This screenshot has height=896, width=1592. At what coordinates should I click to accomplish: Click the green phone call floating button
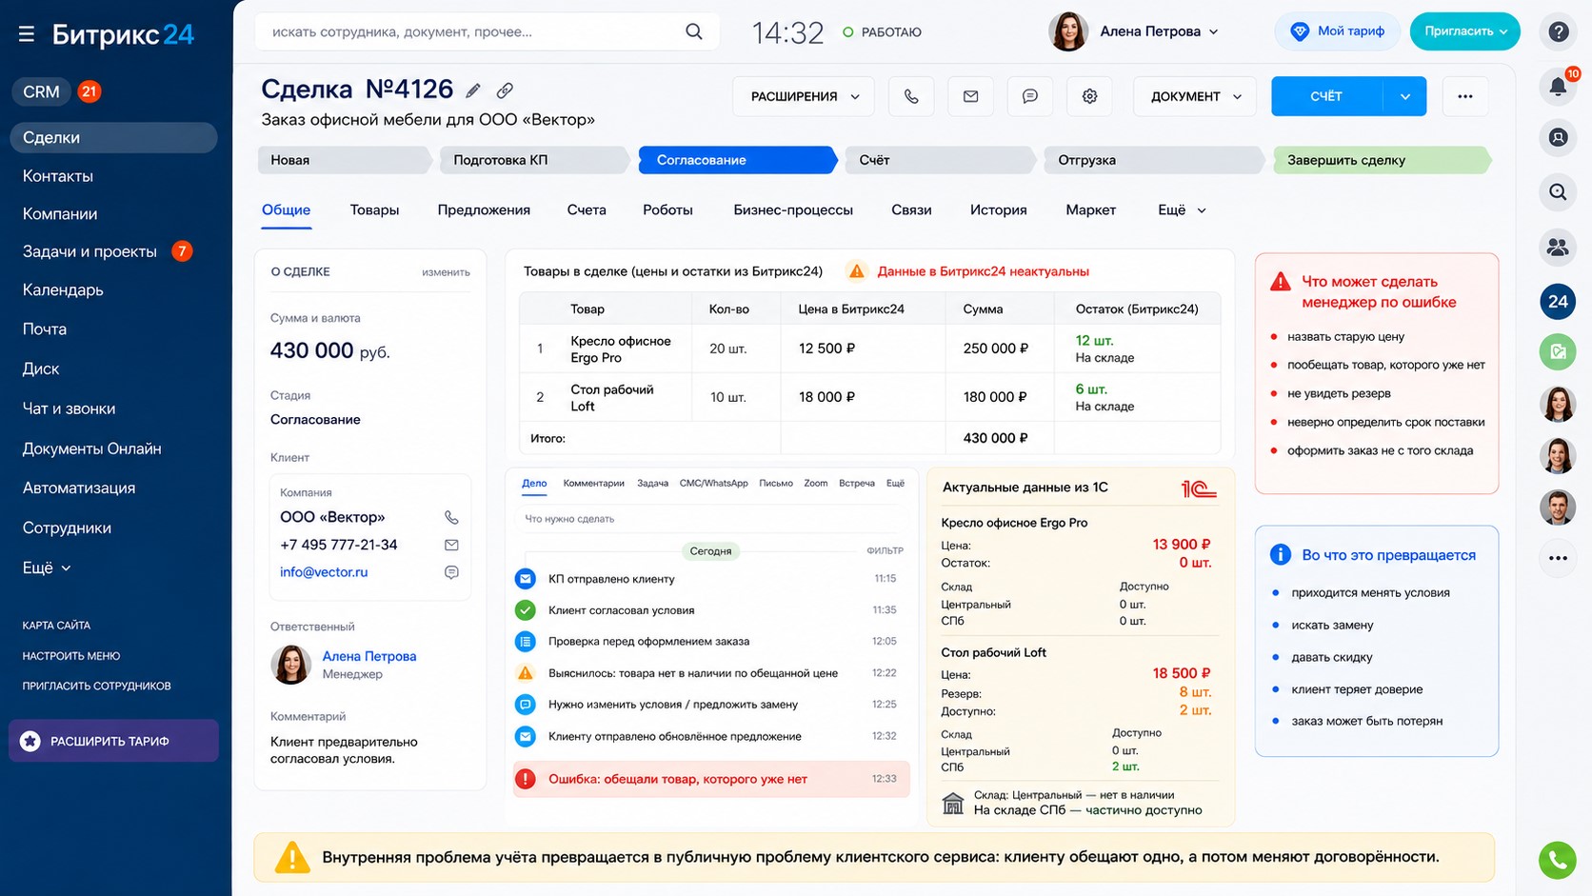(1557, 860)
